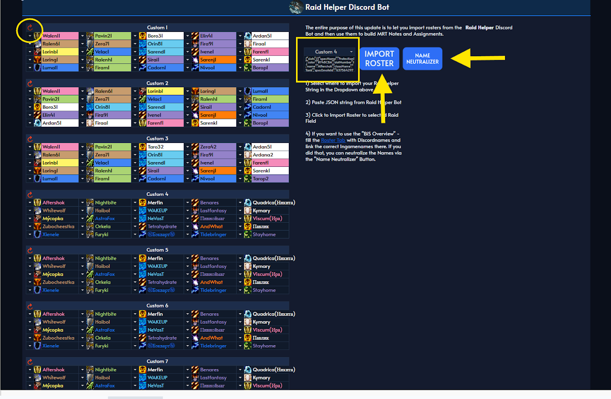Click the icon next to Lastfantasy in Custom 6
The image size is (611, 399).
coord(195,322)
